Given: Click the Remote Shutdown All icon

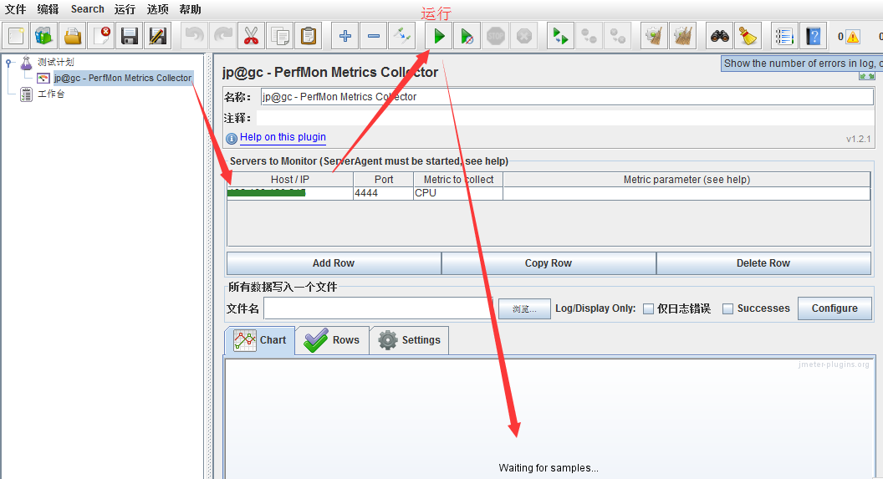Looking at the screenshot, I should click(618, 36).
